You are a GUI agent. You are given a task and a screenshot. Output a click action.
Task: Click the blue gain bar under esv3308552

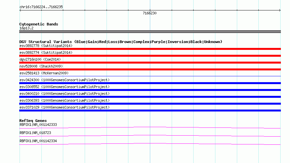(150, 90)
